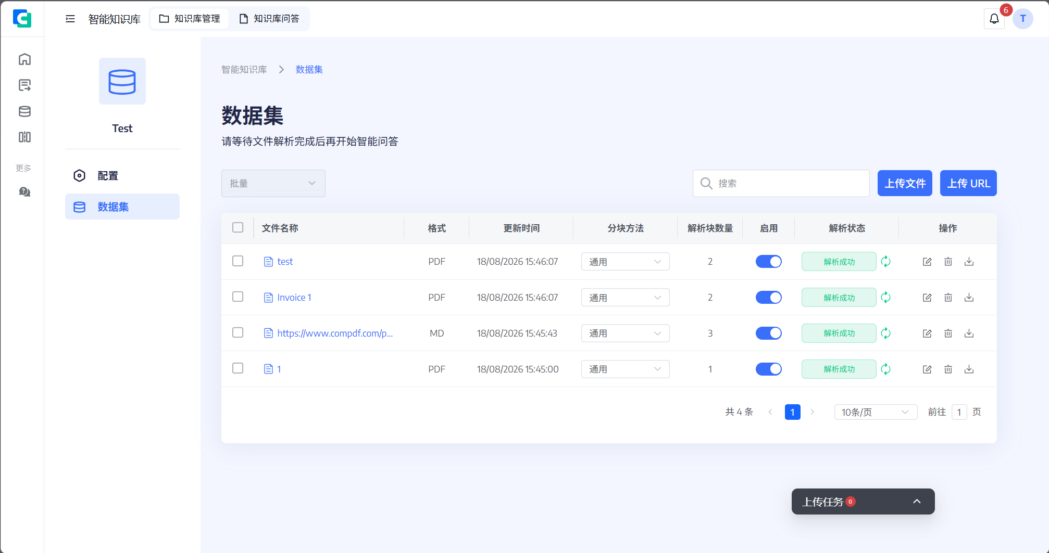Viewport: 1049px width, 553px height.
Task: Download the compdf URL file
Action: coord(969,333)
